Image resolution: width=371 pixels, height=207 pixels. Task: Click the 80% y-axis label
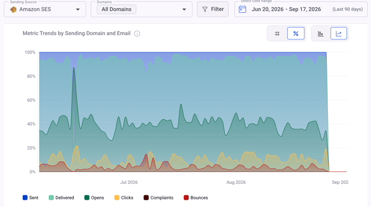point(31,76)
